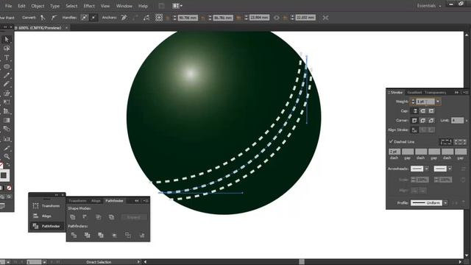
Task: Open the stroke Profile dropdown
Action: pos(445,203)
